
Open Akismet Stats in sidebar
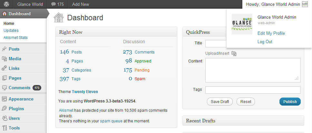click(15, 38)
